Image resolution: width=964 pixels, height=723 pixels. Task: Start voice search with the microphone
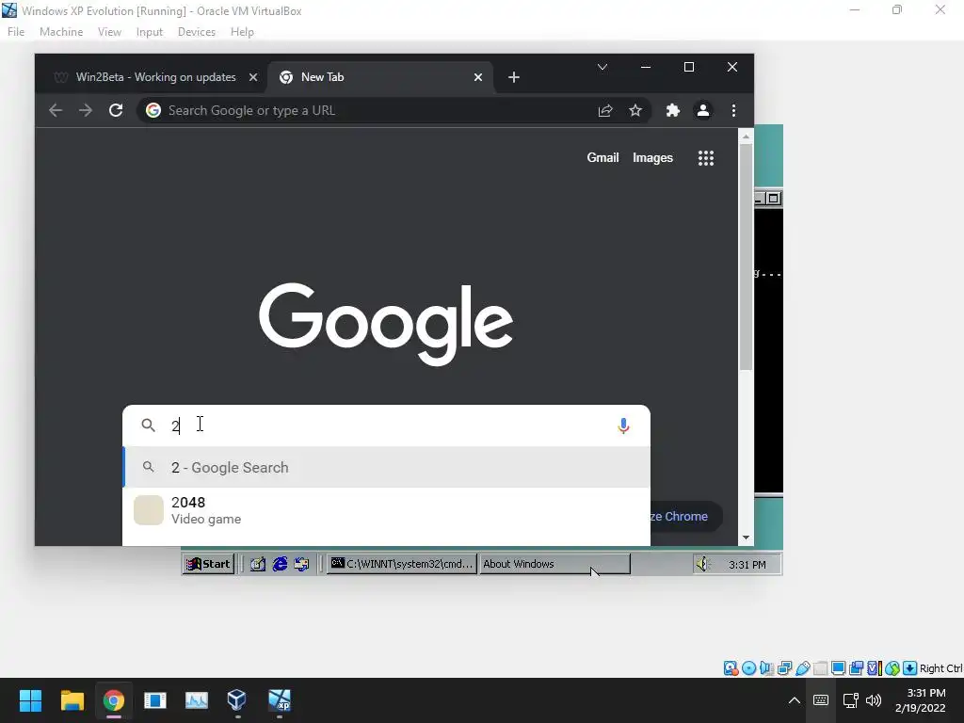tap(623, 426)
